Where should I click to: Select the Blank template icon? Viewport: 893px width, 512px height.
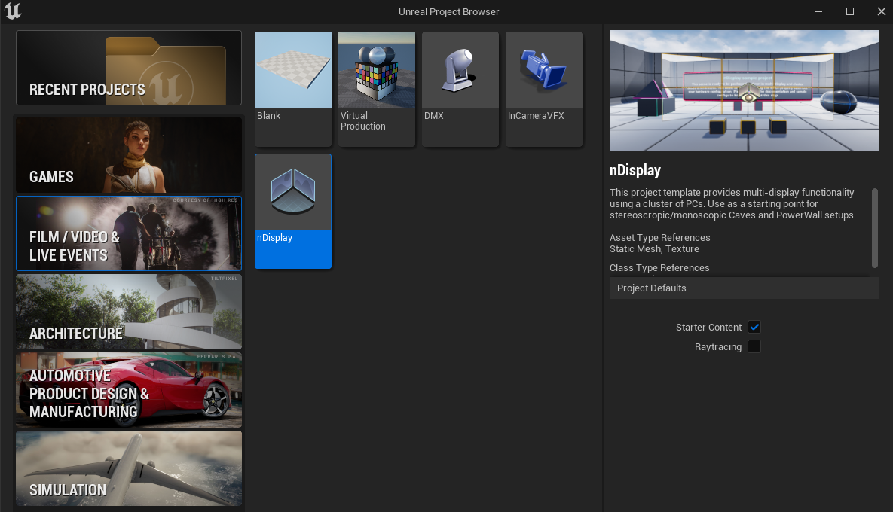(x=292, y=70)
